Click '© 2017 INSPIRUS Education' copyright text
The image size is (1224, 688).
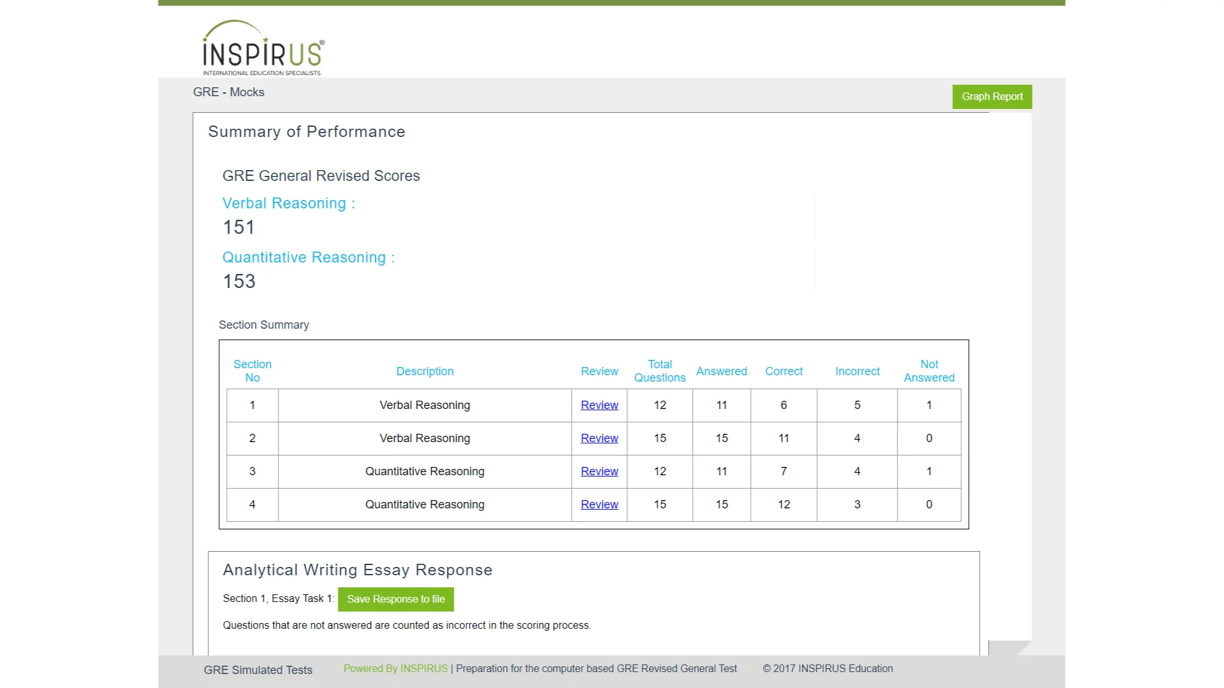click(x=828, y=669)
